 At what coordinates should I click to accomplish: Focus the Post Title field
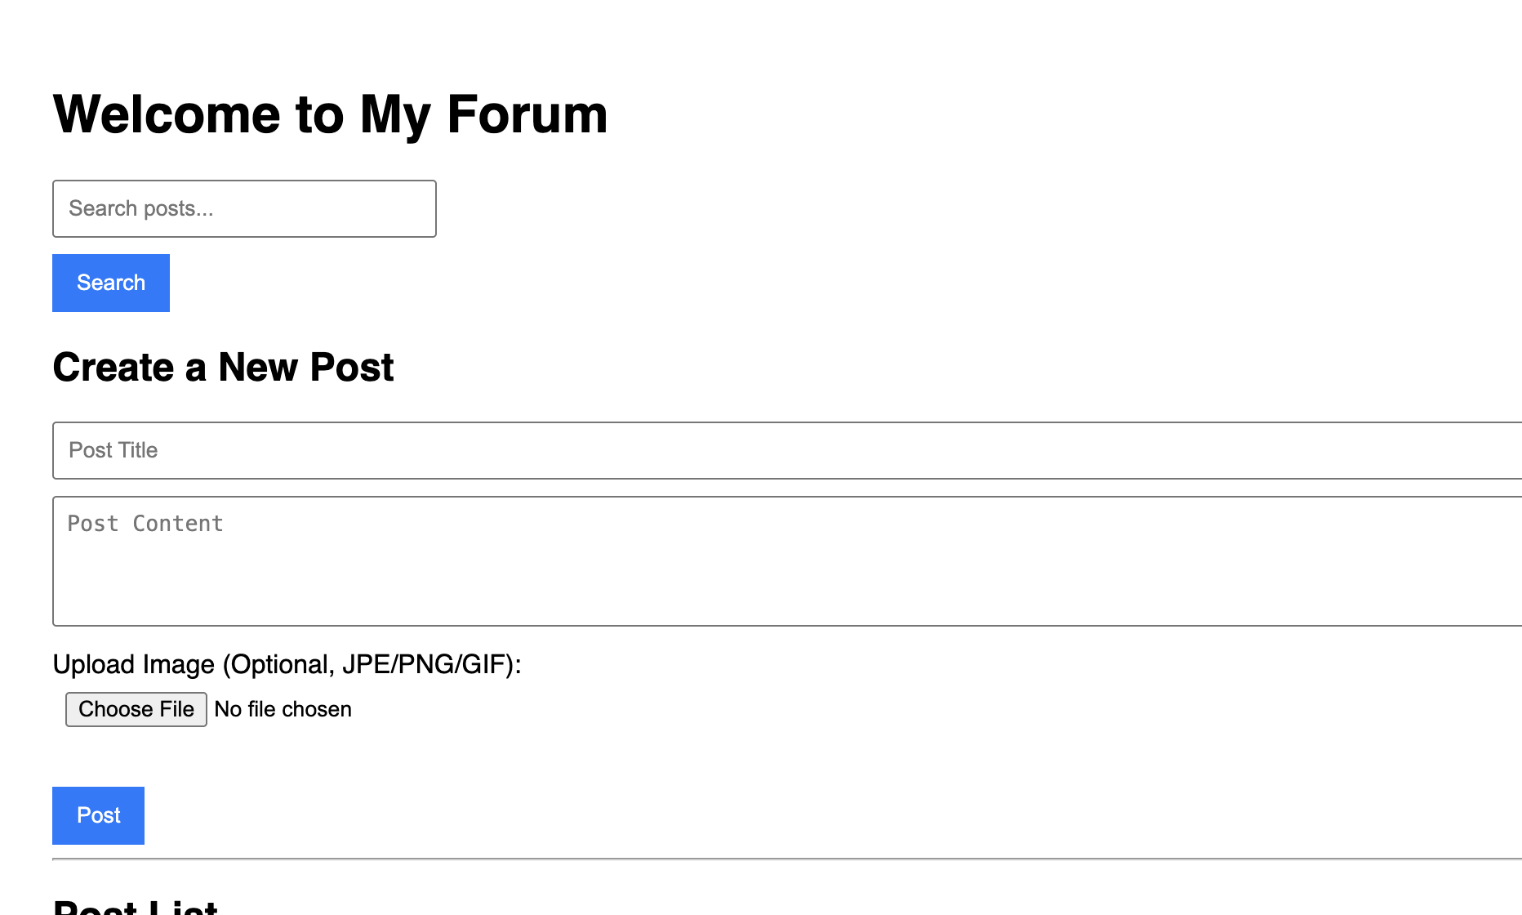(784, 450)
